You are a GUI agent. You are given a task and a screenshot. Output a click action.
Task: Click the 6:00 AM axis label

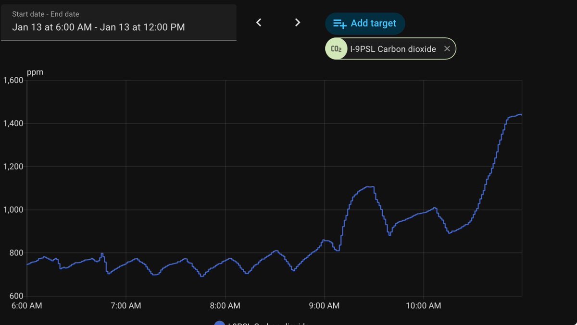point(26,305)
